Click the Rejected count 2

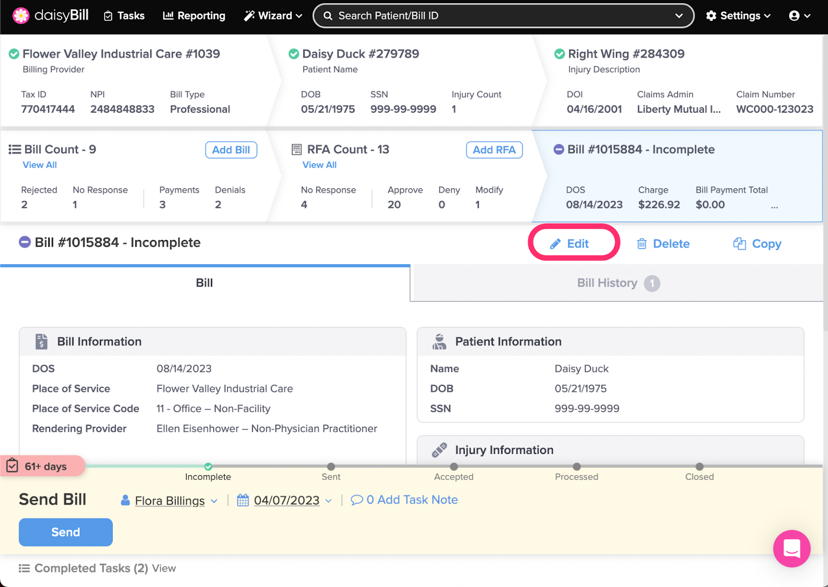point(24,205)
